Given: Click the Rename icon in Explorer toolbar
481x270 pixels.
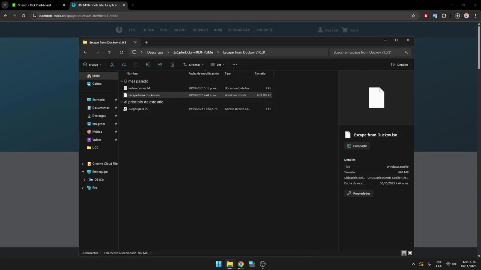Looking at the screenshot, I should coord(148,64).
